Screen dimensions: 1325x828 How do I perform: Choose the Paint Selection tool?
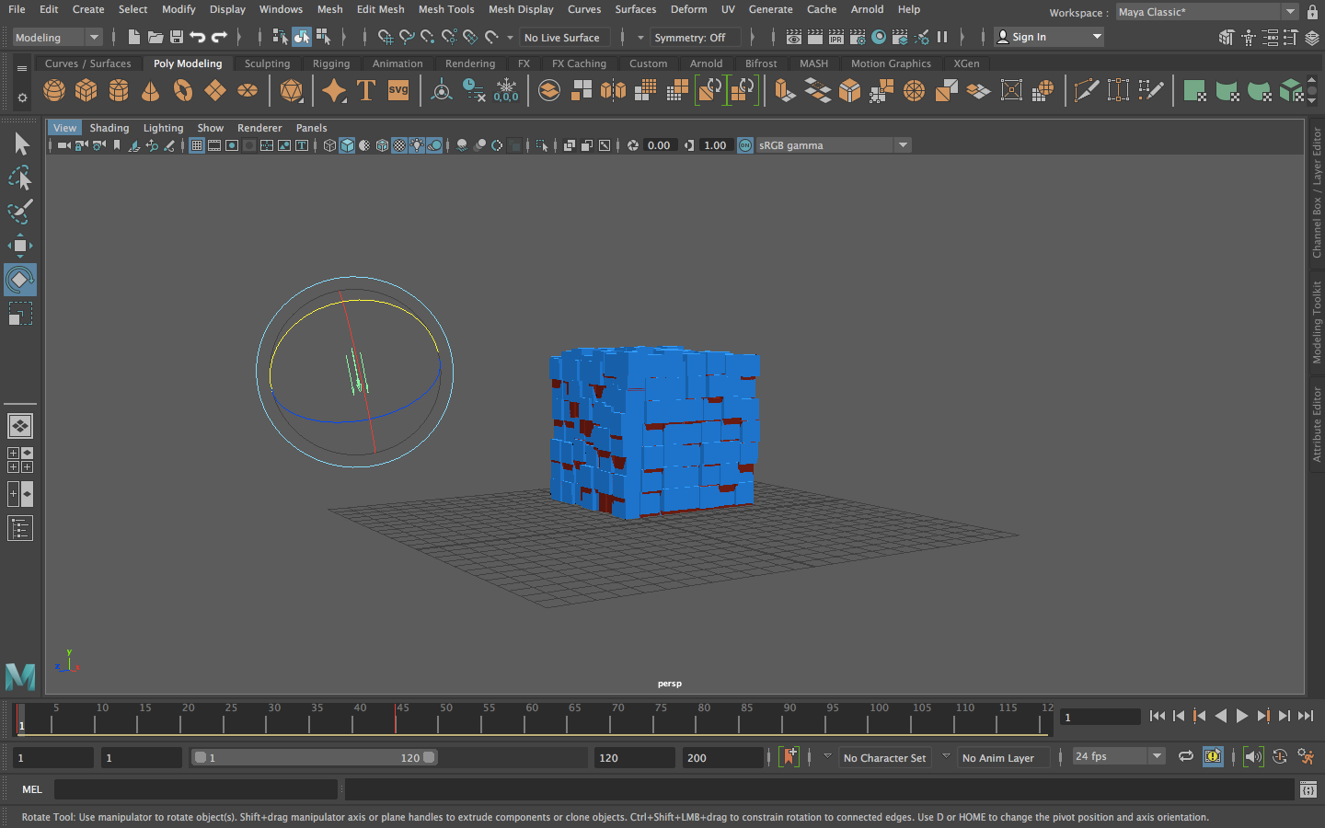(x=19, y=212)
